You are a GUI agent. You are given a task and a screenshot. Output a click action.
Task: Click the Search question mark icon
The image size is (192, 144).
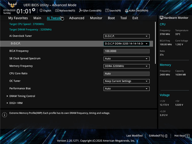pyautogui.click(x=107, y=10)
